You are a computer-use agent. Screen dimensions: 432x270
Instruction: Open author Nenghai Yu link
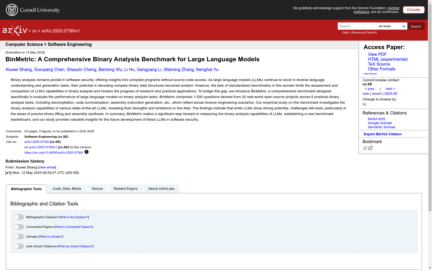pyautogui.click(x=207, y=70)
